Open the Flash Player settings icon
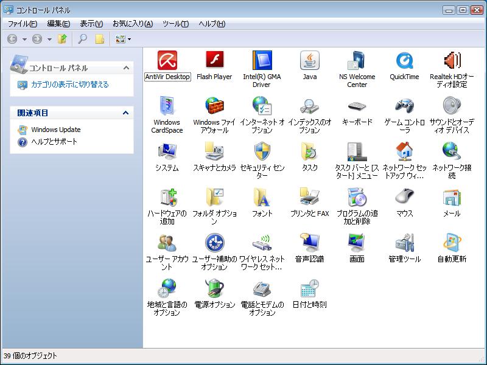Image resolution: width=487 pixels, height=365 pixels. [x=214, y=60]
